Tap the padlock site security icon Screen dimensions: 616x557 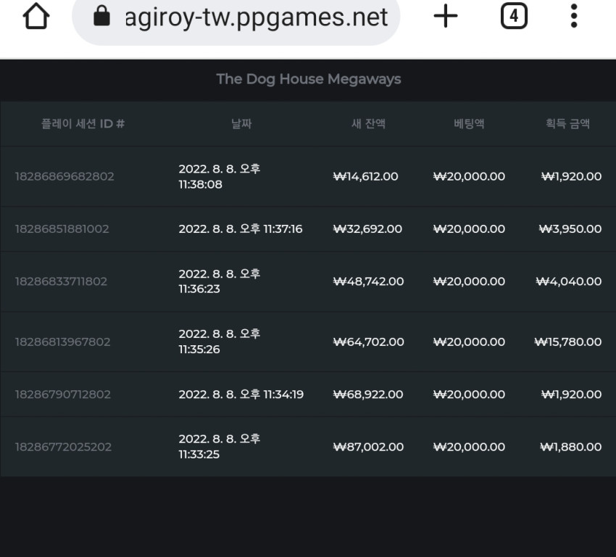click(x=101, y=16)
